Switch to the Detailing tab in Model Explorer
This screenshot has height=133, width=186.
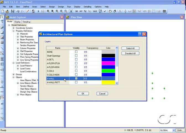click(26, 22)
